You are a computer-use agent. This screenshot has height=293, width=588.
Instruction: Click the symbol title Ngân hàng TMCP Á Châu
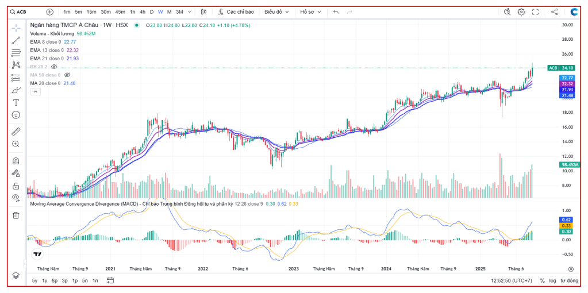click(64, 25)
